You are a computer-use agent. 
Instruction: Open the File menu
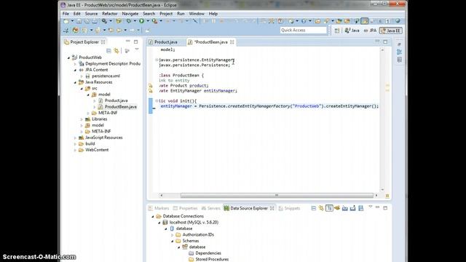tap(66, 14)
